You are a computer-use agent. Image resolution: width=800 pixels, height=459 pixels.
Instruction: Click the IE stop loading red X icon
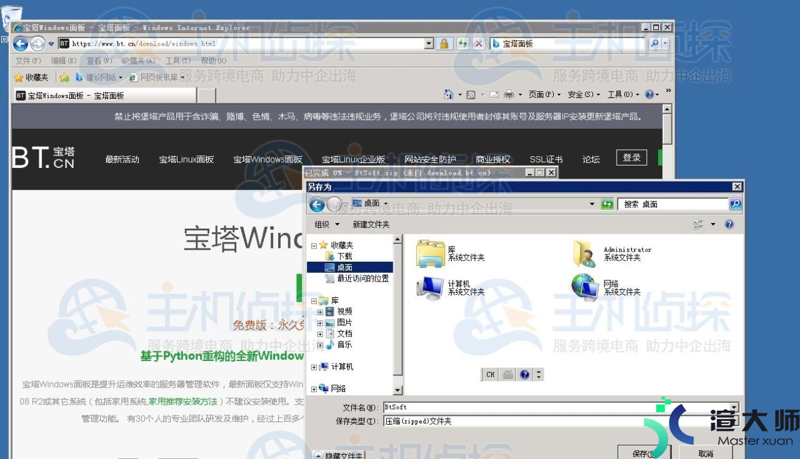click(479, 44)
